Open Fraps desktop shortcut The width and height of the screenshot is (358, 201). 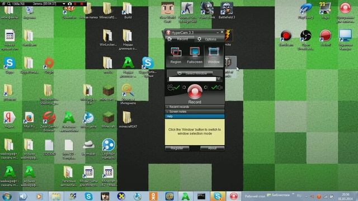tap(326, 11)
